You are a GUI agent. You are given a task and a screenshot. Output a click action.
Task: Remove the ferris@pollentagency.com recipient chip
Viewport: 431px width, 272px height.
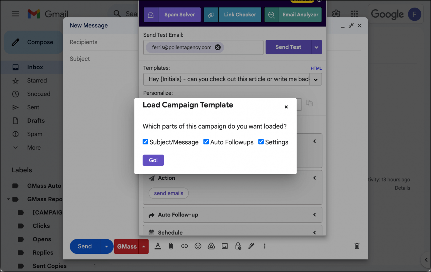(x=218, y=47)
